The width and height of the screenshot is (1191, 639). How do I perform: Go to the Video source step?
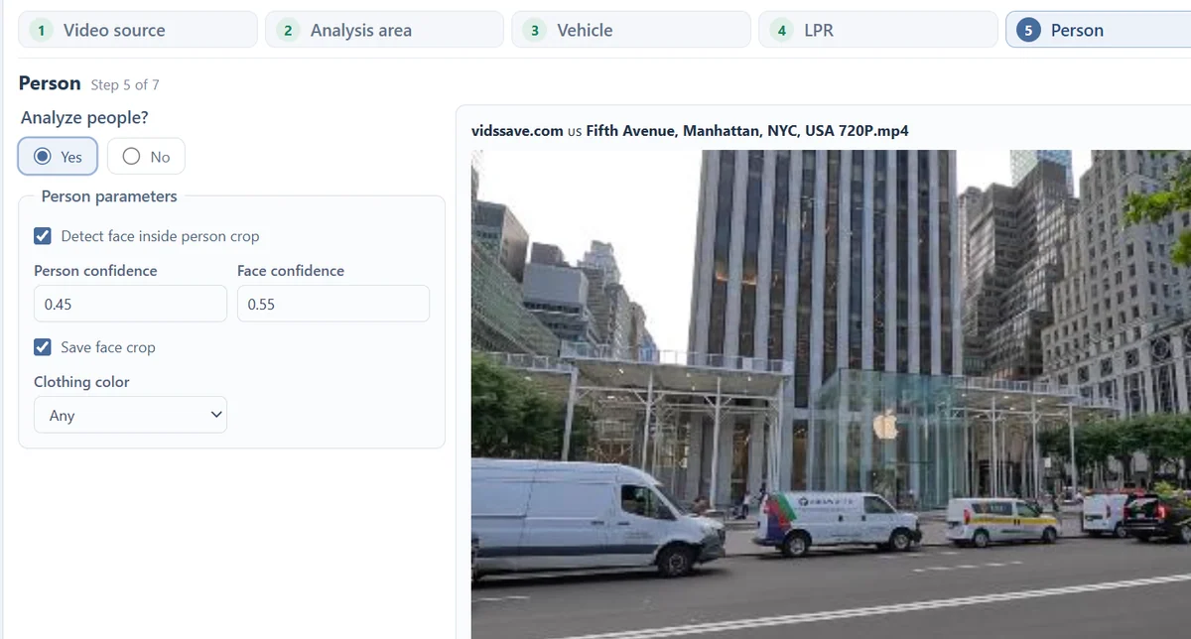pos(138,30)
